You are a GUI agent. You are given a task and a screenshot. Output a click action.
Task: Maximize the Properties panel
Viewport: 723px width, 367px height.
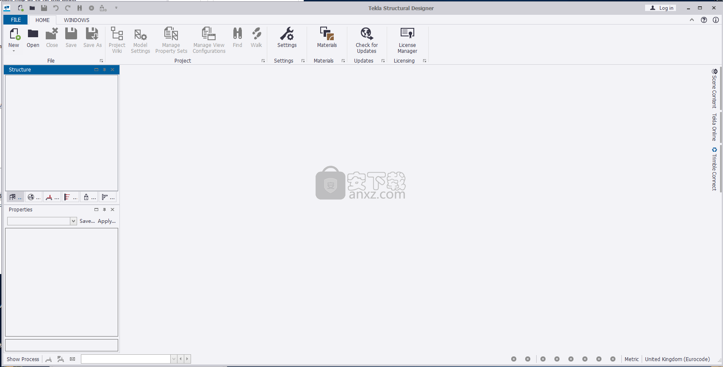(96, 210)
